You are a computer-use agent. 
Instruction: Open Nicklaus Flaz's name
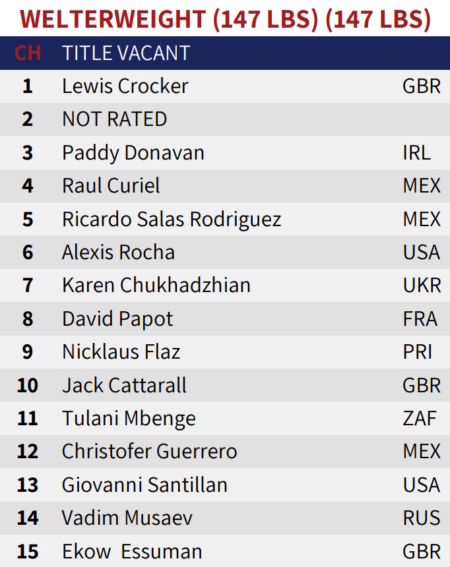point(121,352)
